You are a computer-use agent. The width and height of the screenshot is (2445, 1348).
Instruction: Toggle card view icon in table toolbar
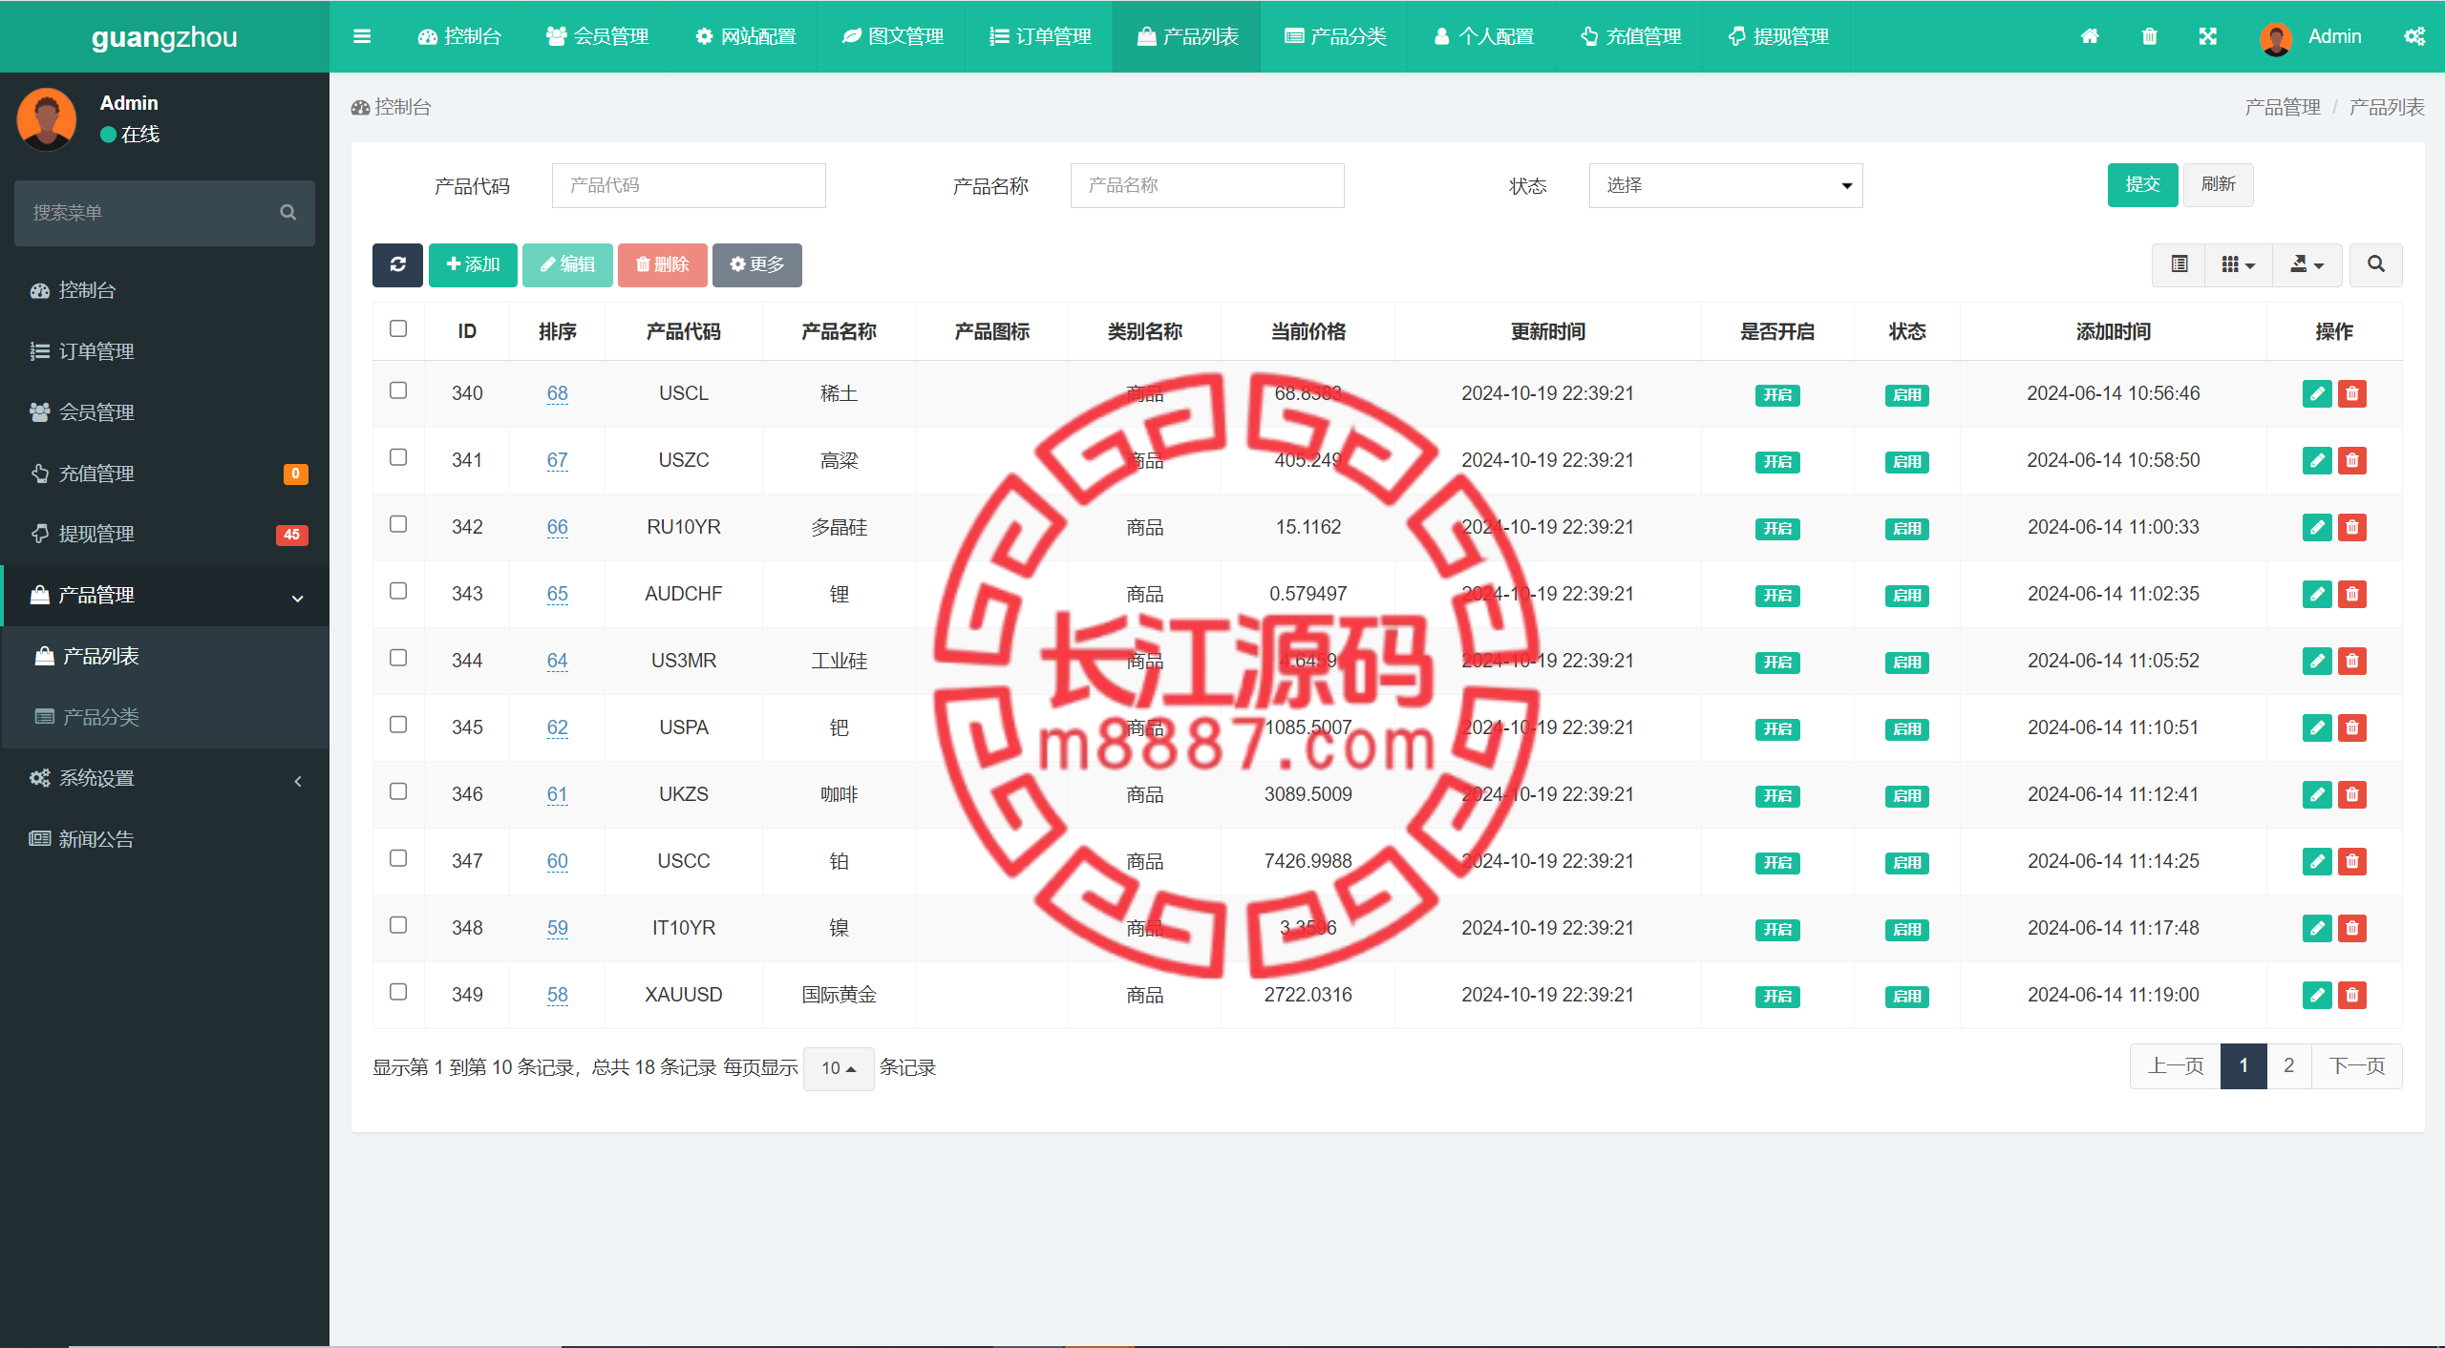(2179, 264)
